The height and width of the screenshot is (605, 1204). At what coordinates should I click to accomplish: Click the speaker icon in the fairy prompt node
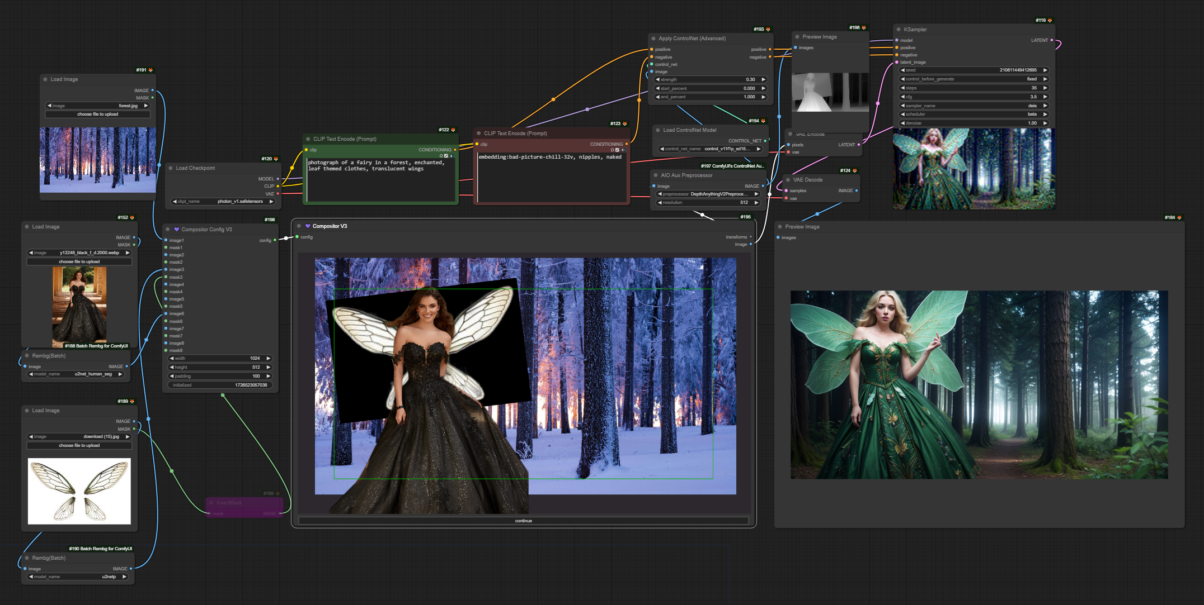coord(452,156)
